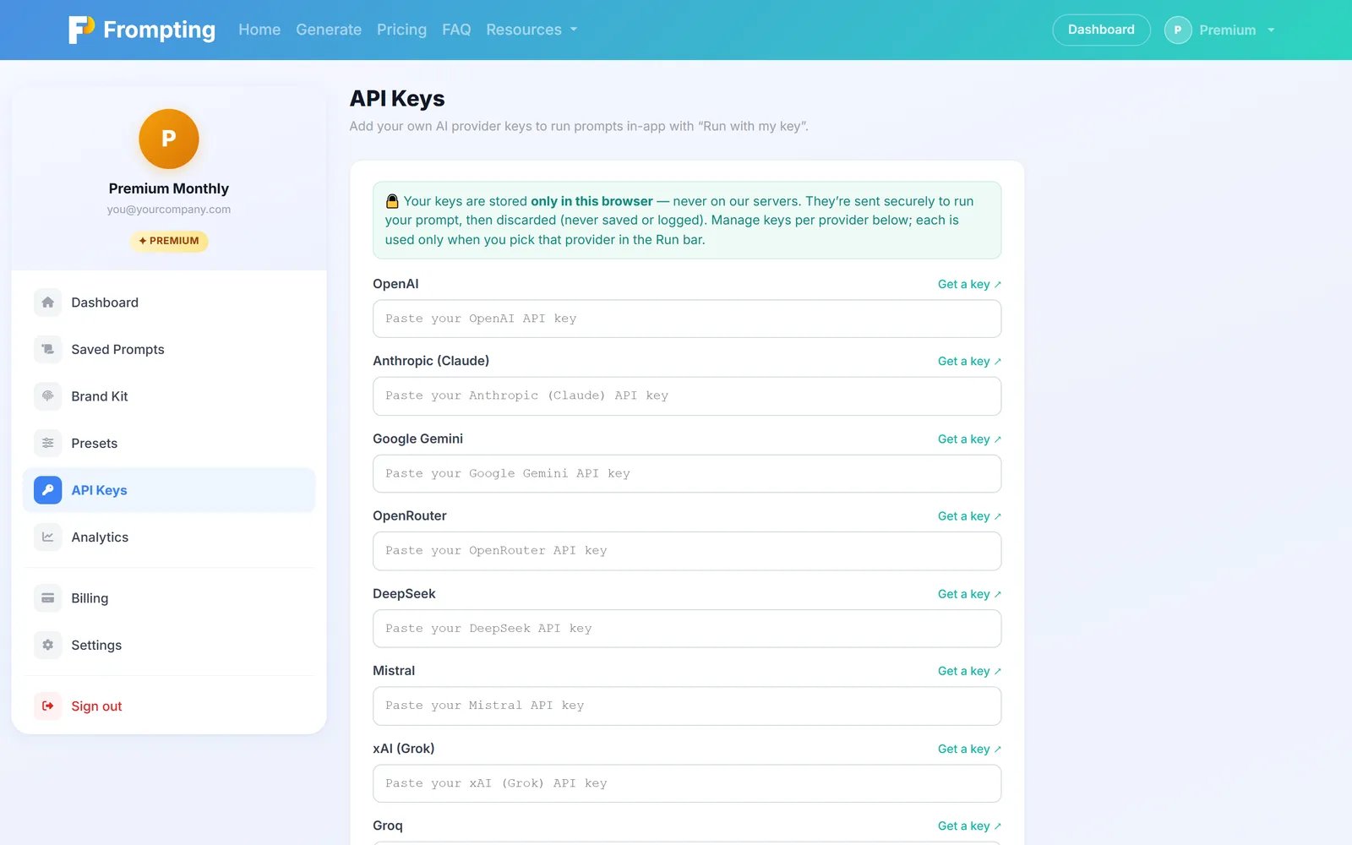Open Billing from the sidebar
The height and width of the screenshot is (845, 1352).
(x=169, y=598)
